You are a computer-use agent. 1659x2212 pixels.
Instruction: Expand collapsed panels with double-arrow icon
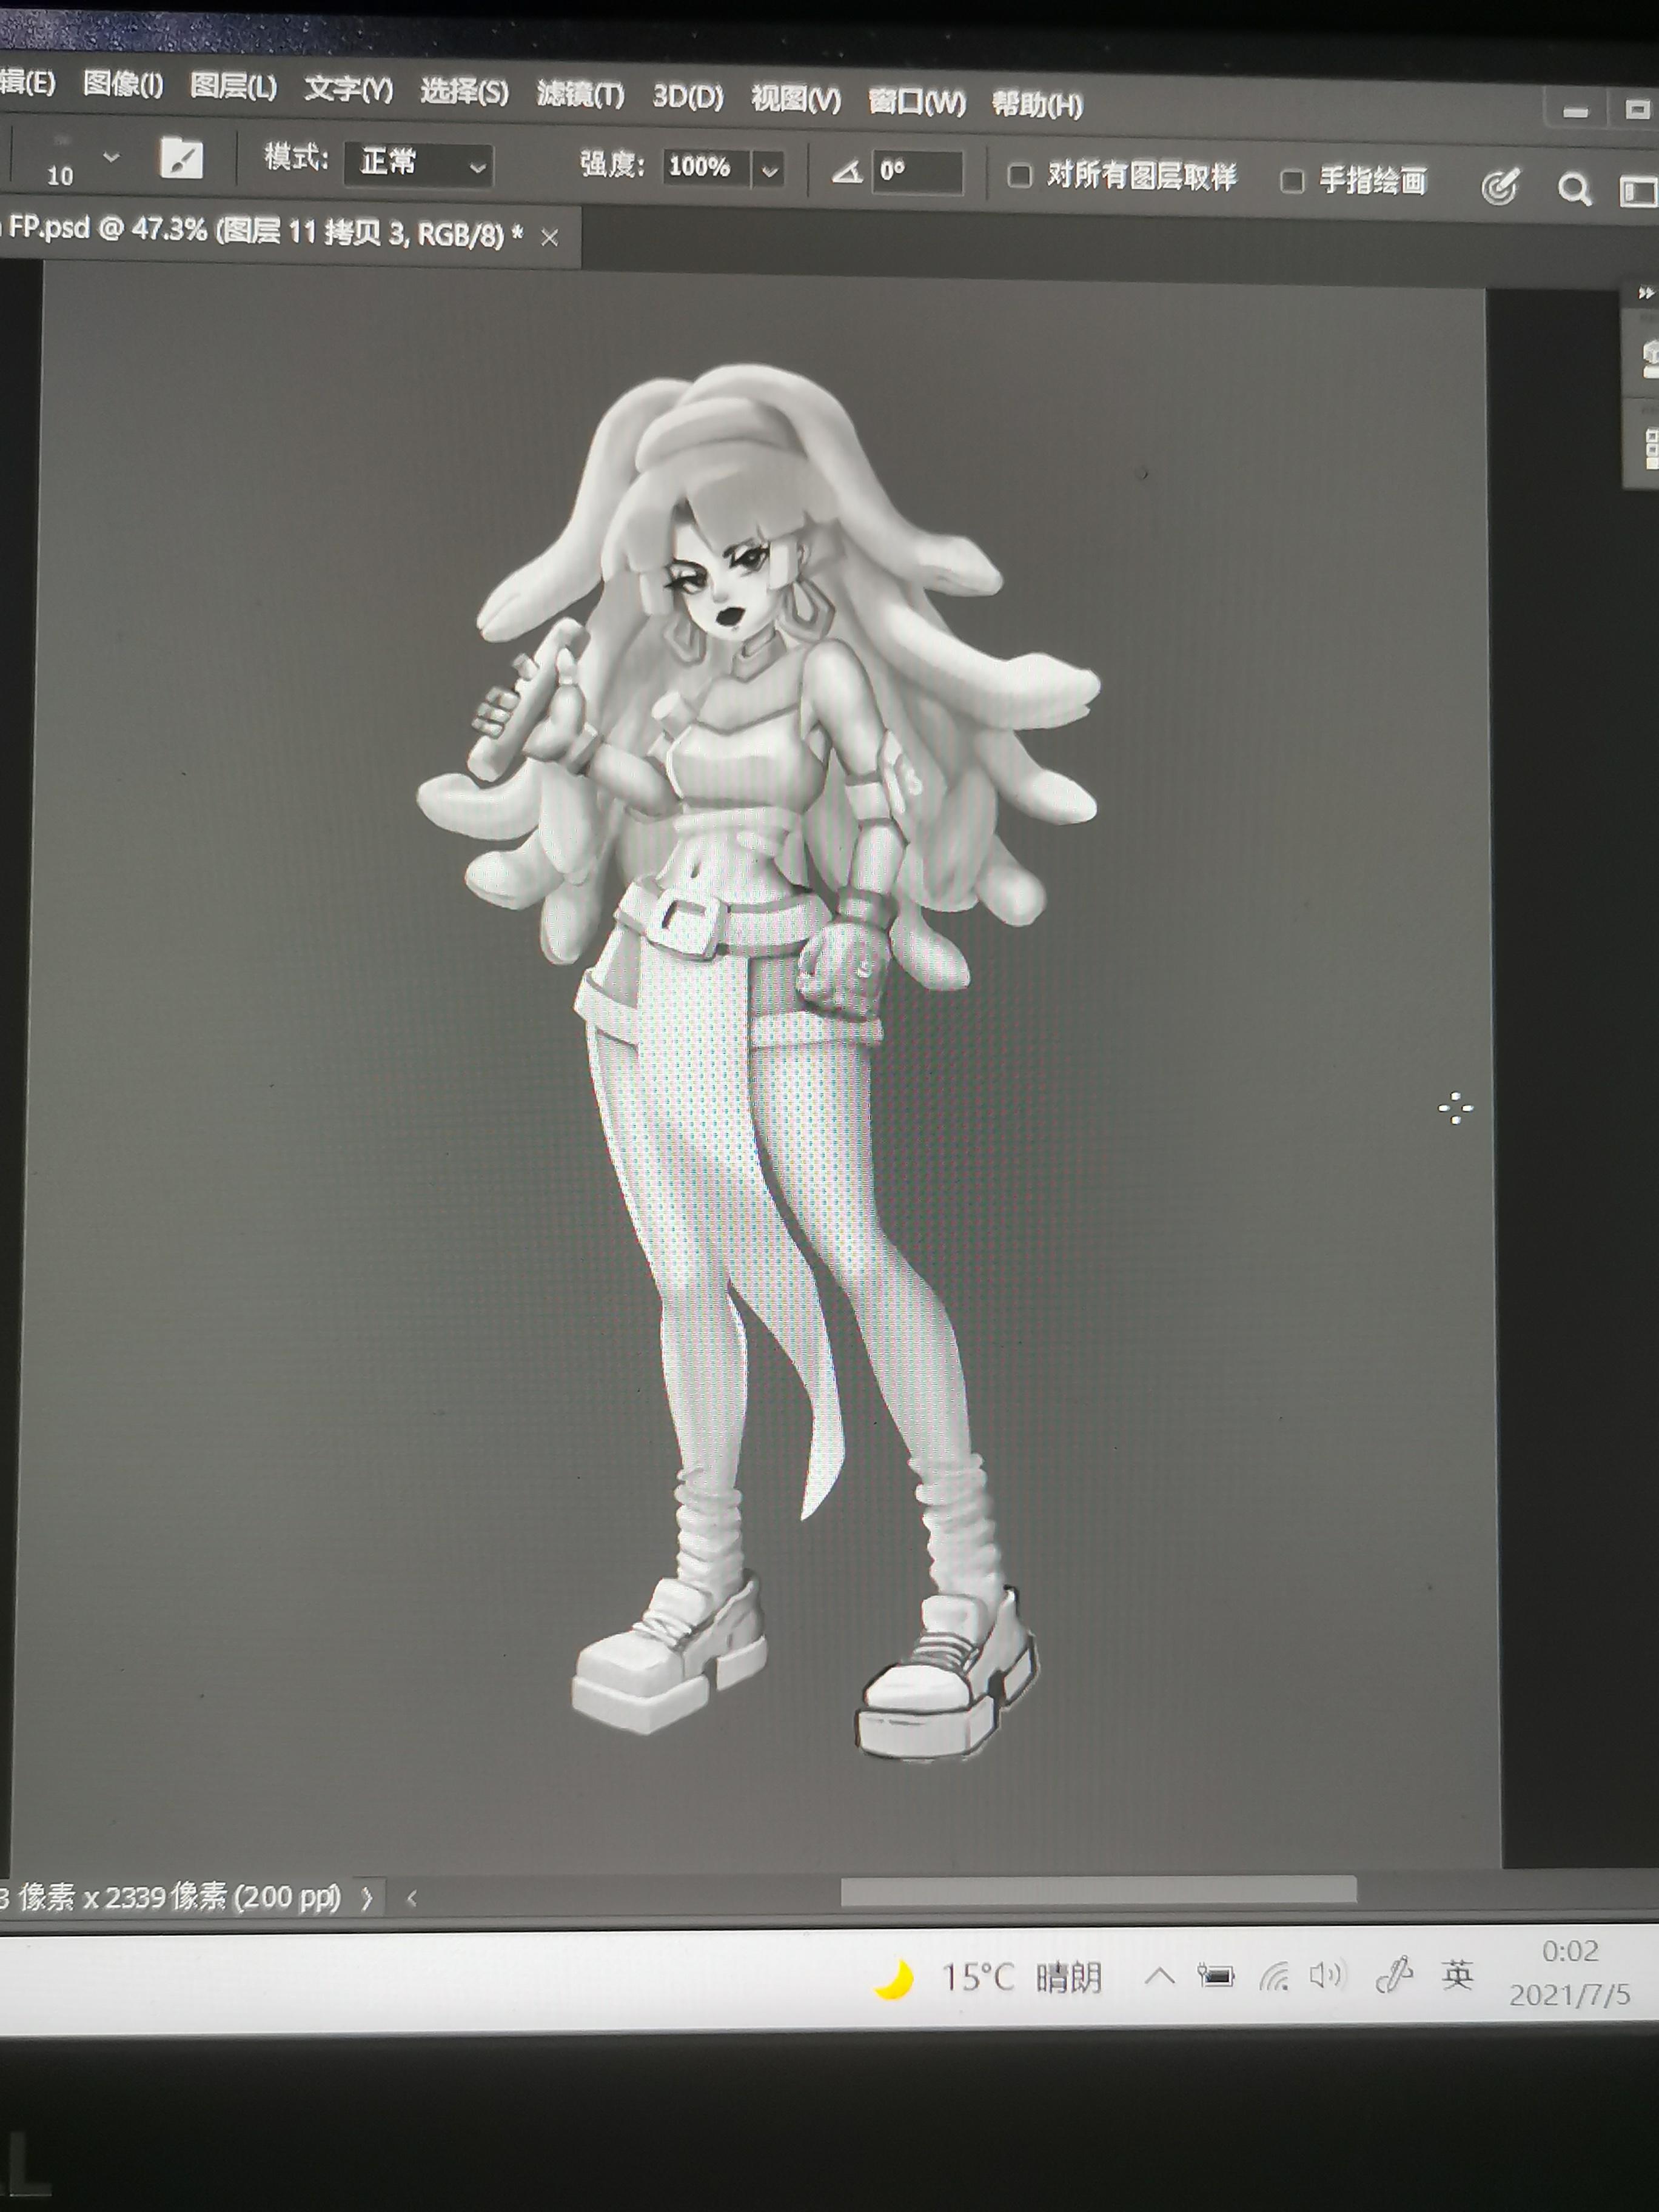(x=1645, y=293)
